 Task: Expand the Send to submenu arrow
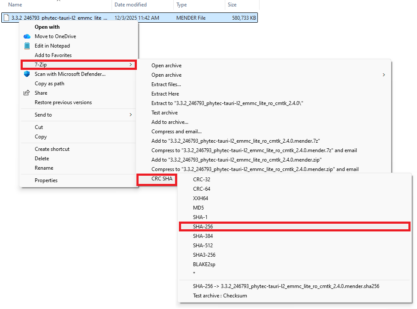pyautogui.click(x=130, y=115)
